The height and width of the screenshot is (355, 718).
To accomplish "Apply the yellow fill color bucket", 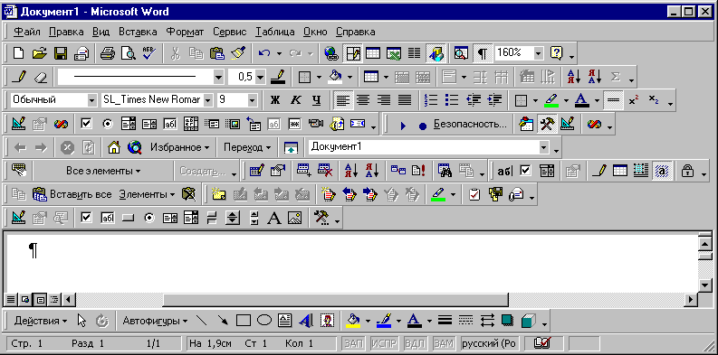I will [x=352, y=321].
